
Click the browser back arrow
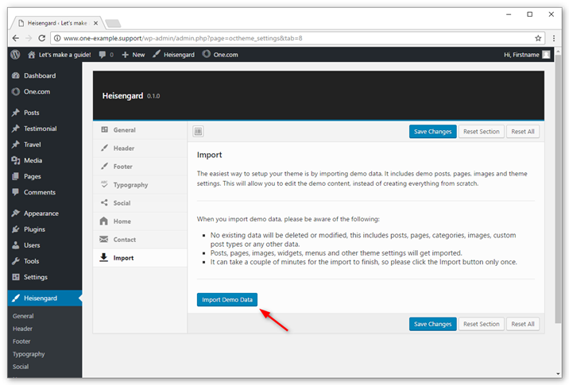coord(16,38)
